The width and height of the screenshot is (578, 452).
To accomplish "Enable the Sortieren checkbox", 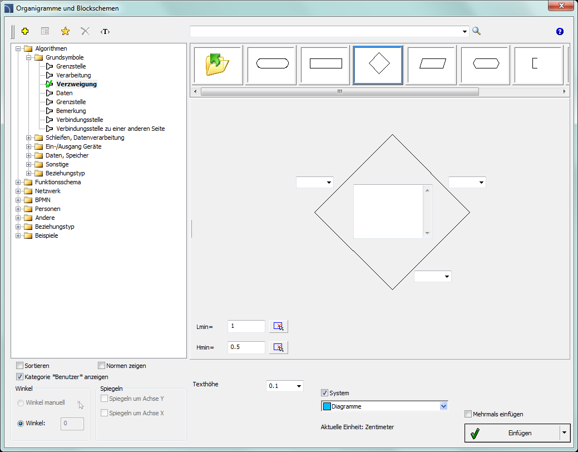I will [20, 366].
